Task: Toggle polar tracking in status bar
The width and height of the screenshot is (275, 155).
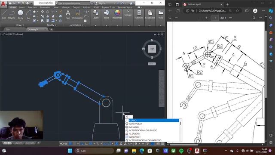Action: coord(91,143)
